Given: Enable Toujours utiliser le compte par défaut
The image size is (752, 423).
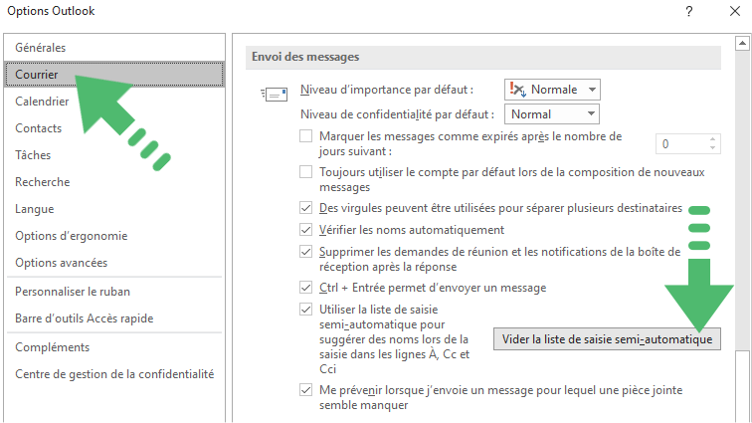Looking at the screenshot, I should pyautogui.click(x=306, y=172).
